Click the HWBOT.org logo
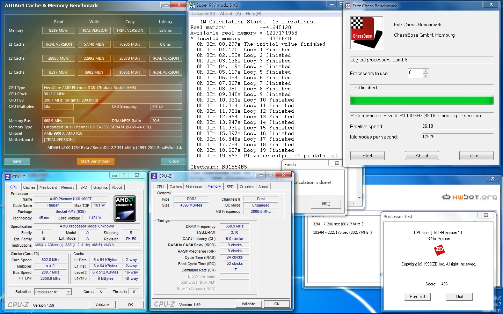This screenshot has height=314, width=503. pos(469,197)
